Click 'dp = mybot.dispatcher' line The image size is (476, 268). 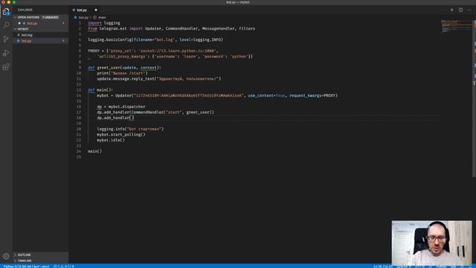click(121, 106)
